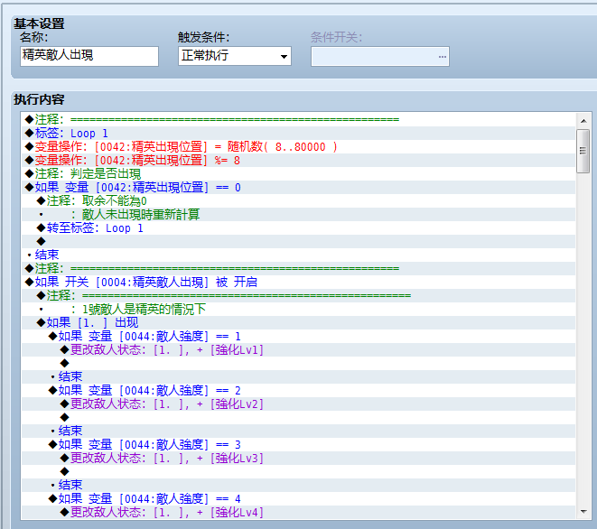Select the empty command row under 強化Lv3
This screenshot has height=529, width=597.
[298, 471]
